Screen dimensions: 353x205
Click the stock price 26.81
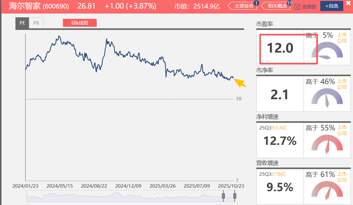87,6
